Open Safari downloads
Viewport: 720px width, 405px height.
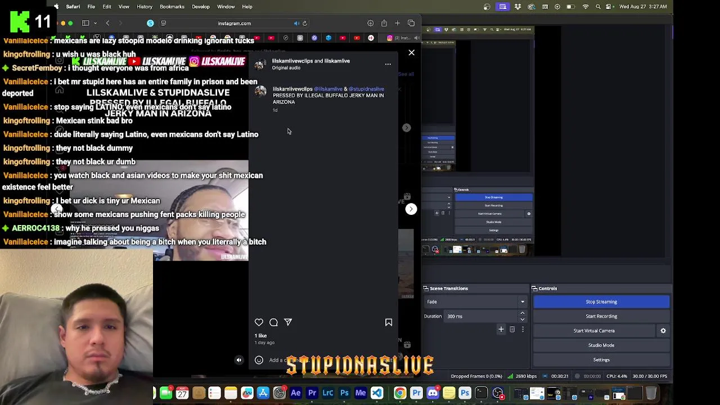[x=370, y=23]
